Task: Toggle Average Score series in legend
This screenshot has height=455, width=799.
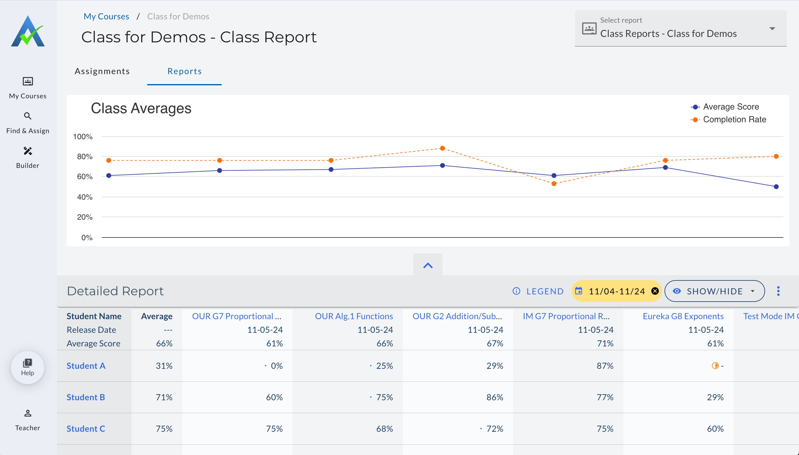Action: coord(725,107)
